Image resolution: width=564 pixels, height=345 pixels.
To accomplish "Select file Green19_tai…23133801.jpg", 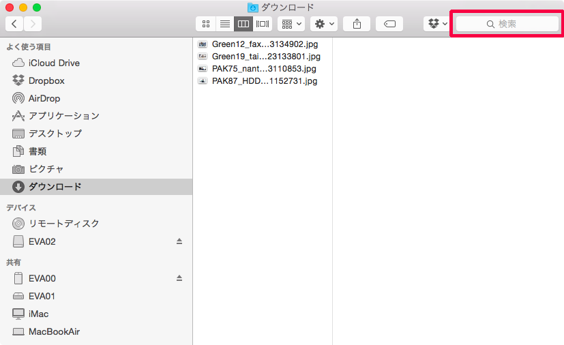I will [262, 57].
